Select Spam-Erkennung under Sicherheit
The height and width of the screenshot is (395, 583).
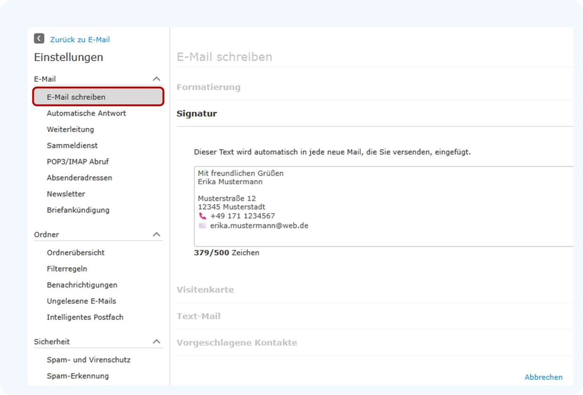click(x=78, y=376)
